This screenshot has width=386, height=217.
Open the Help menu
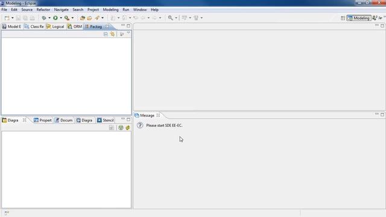(x=154, y=10)
